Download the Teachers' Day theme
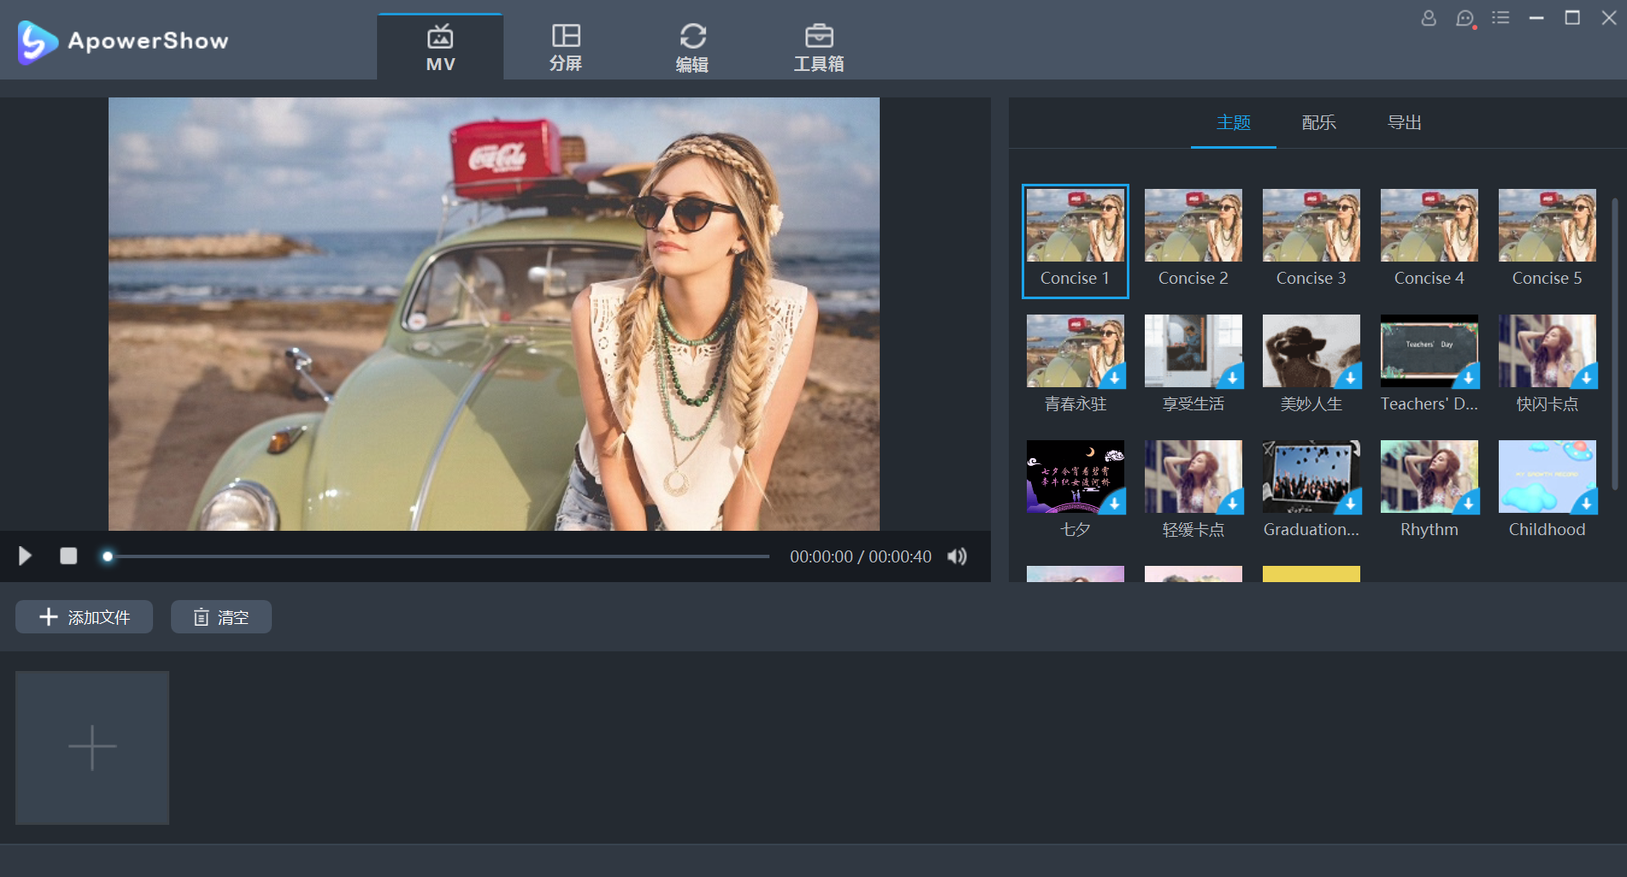The height and width of the screenshot is (877, 1627). [1468, 378]
